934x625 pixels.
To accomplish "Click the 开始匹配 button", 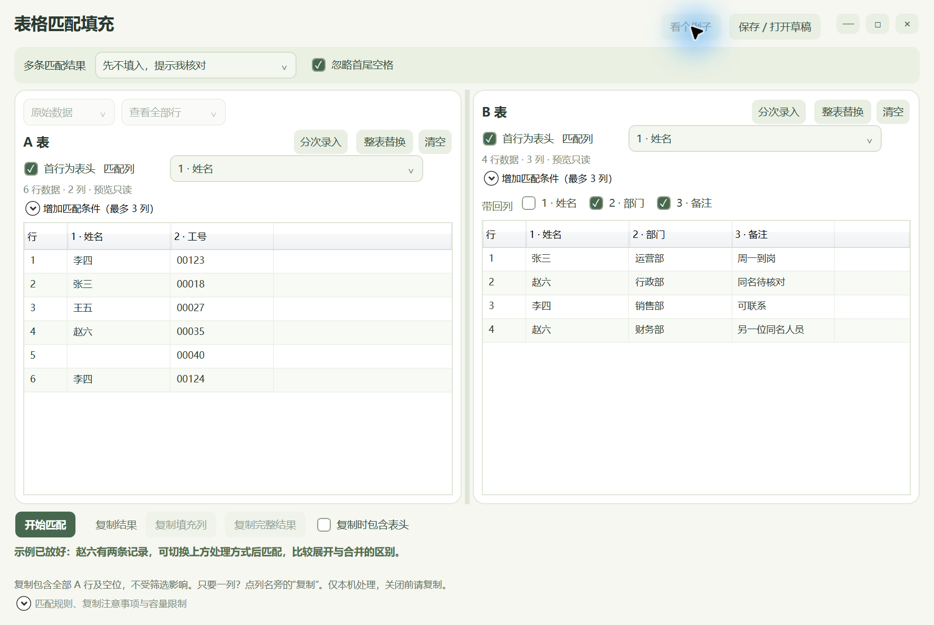I will pos(45,525).
